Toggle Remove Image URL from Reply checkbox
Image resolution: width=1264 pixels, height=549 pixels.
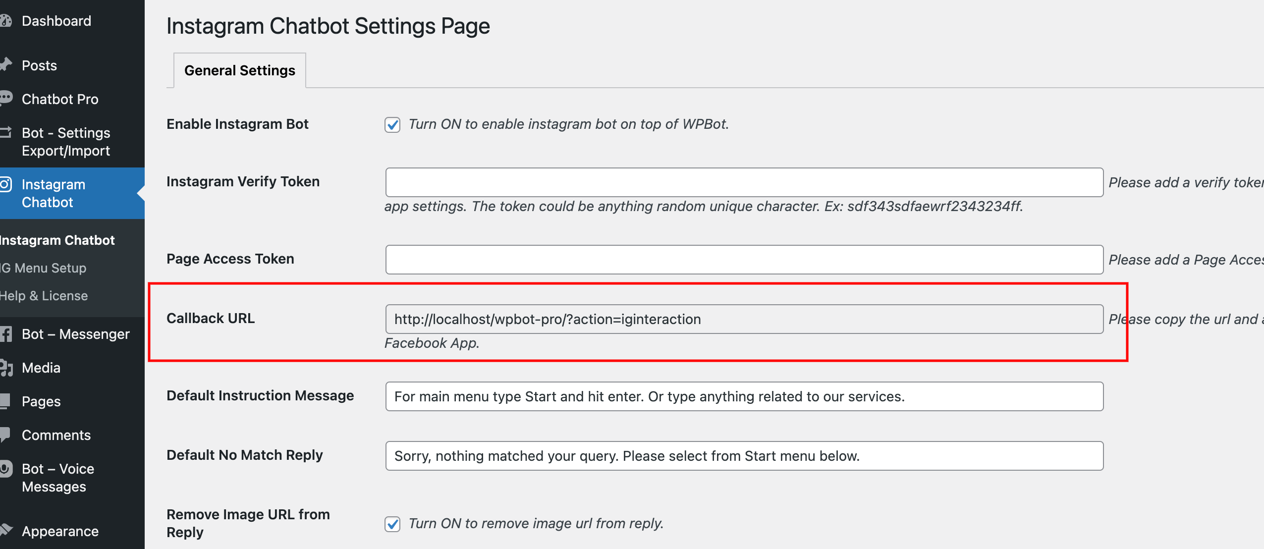click(x=392, y=524)
